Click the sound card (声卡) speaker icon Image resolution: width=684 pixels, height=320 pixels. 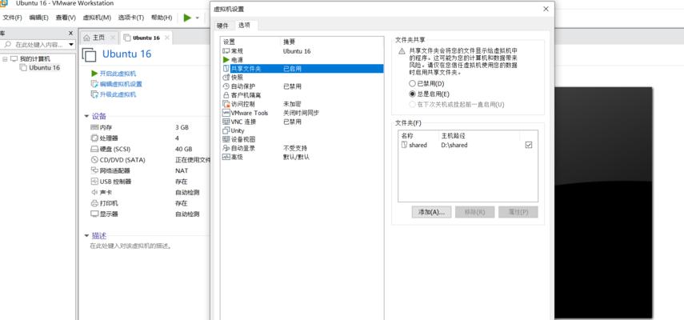[94, 192]
